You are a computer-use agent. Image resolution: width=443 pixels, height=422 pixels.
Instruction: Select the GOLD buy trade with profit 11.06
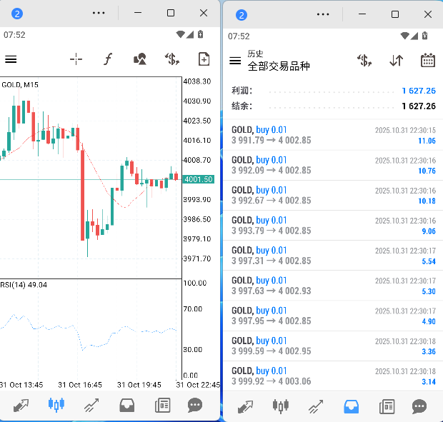pyautogui.click(x=333, y=135)
